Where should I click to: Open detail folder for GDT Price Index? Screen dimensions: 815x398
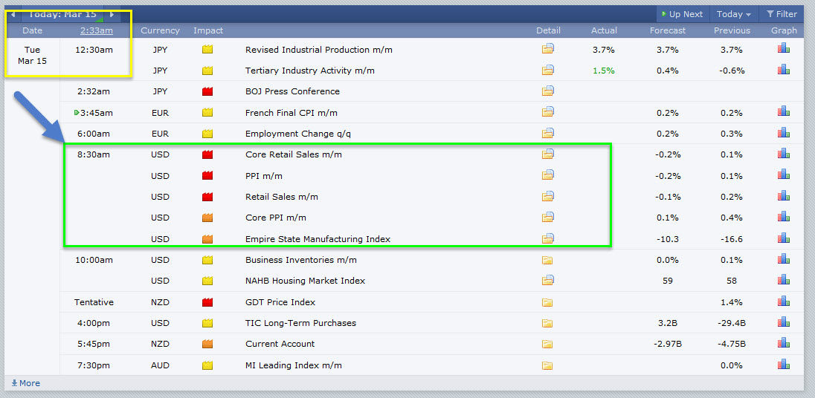point(547,302)
